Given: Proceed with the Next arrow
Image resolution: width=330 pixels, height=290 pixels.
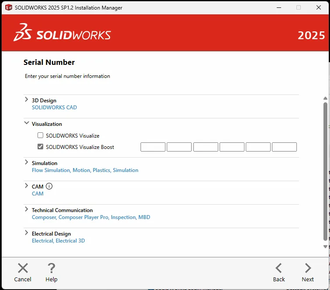Looking at the screenshot, I should (308, 268).
